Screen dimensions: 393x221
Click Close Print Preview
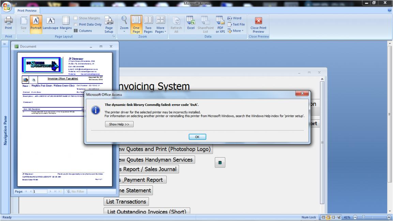(x=258, y=24)
